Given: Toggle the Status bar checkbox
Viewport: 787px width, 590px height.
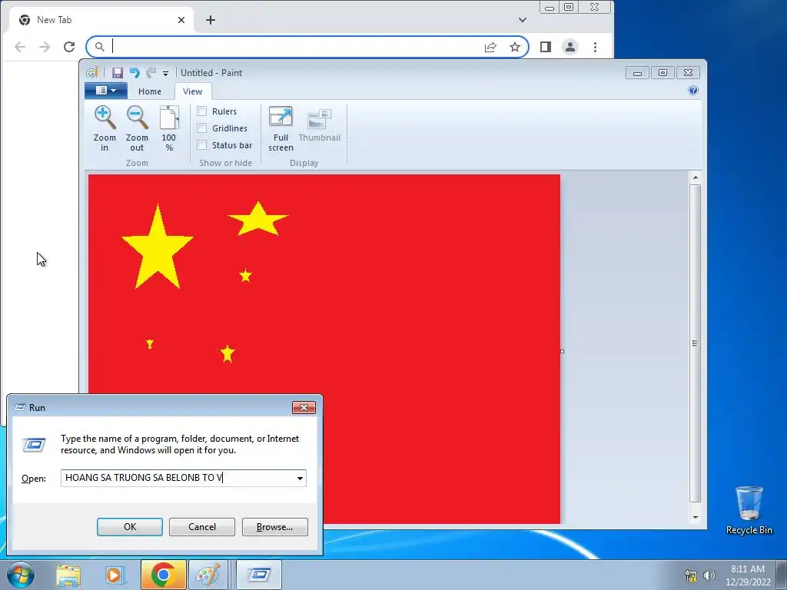Looking at the screenshot, I should pos(202,145).
